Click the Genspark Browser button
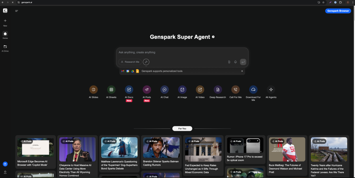The width and height of the screenshot is (355, 178). click(x=338, y=11)
